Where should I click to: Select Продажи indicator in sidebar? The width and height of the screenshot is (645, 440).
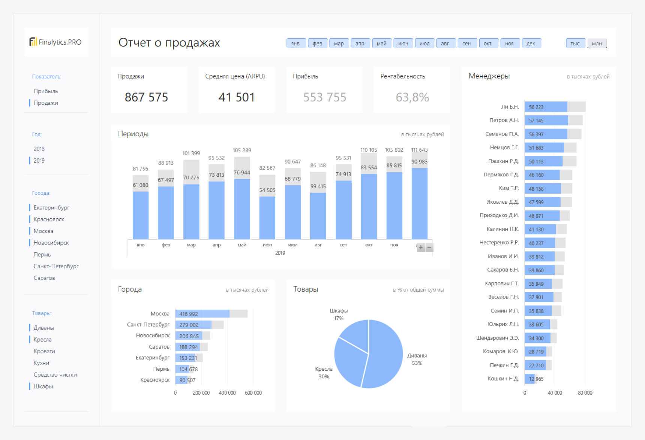(x=46, y=103)
